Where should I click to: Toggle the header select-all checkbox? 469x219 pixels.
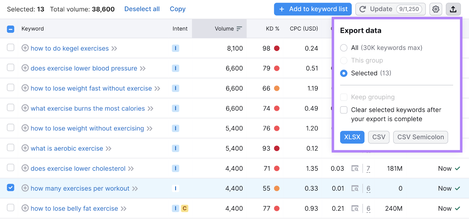pyautogui.click(x=11, y=29)
